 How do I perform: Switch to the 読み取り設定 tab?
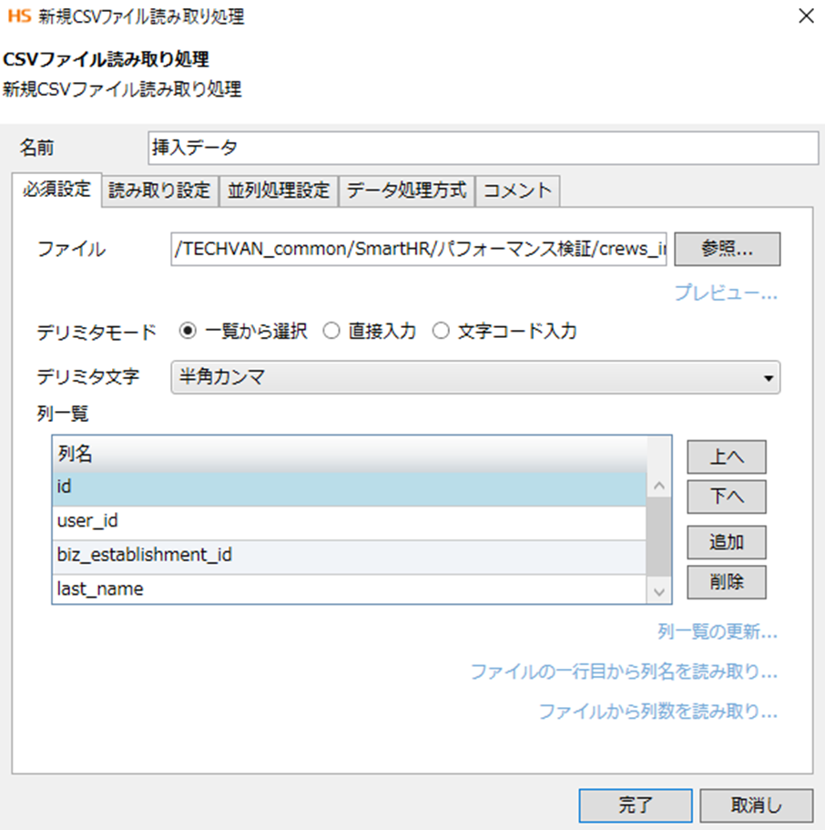coord(159,190)
